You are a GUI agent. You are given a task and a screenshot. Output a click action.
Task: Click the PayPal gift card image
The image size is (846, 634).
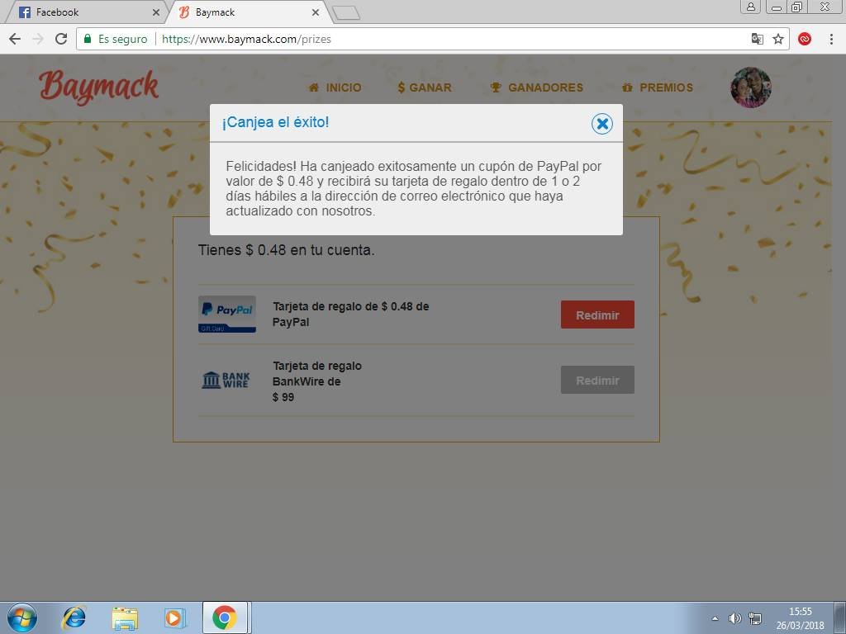[226, 315]
